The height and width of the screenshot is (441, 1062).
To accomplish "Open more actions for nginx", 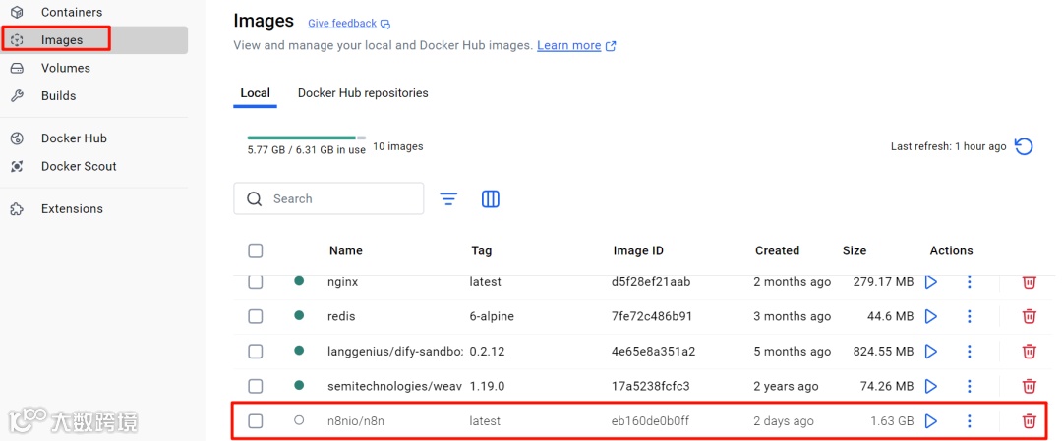I will point(970,282).
